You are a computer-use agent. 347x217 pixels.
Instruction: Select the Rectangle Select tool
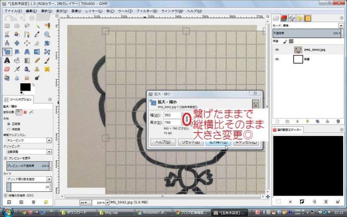pos(7,26)
